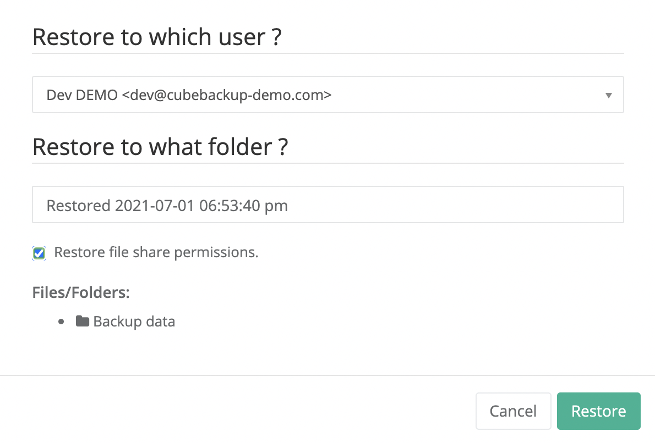Click the checkmark inside the permissions checkbox

[x=39, y=253]
